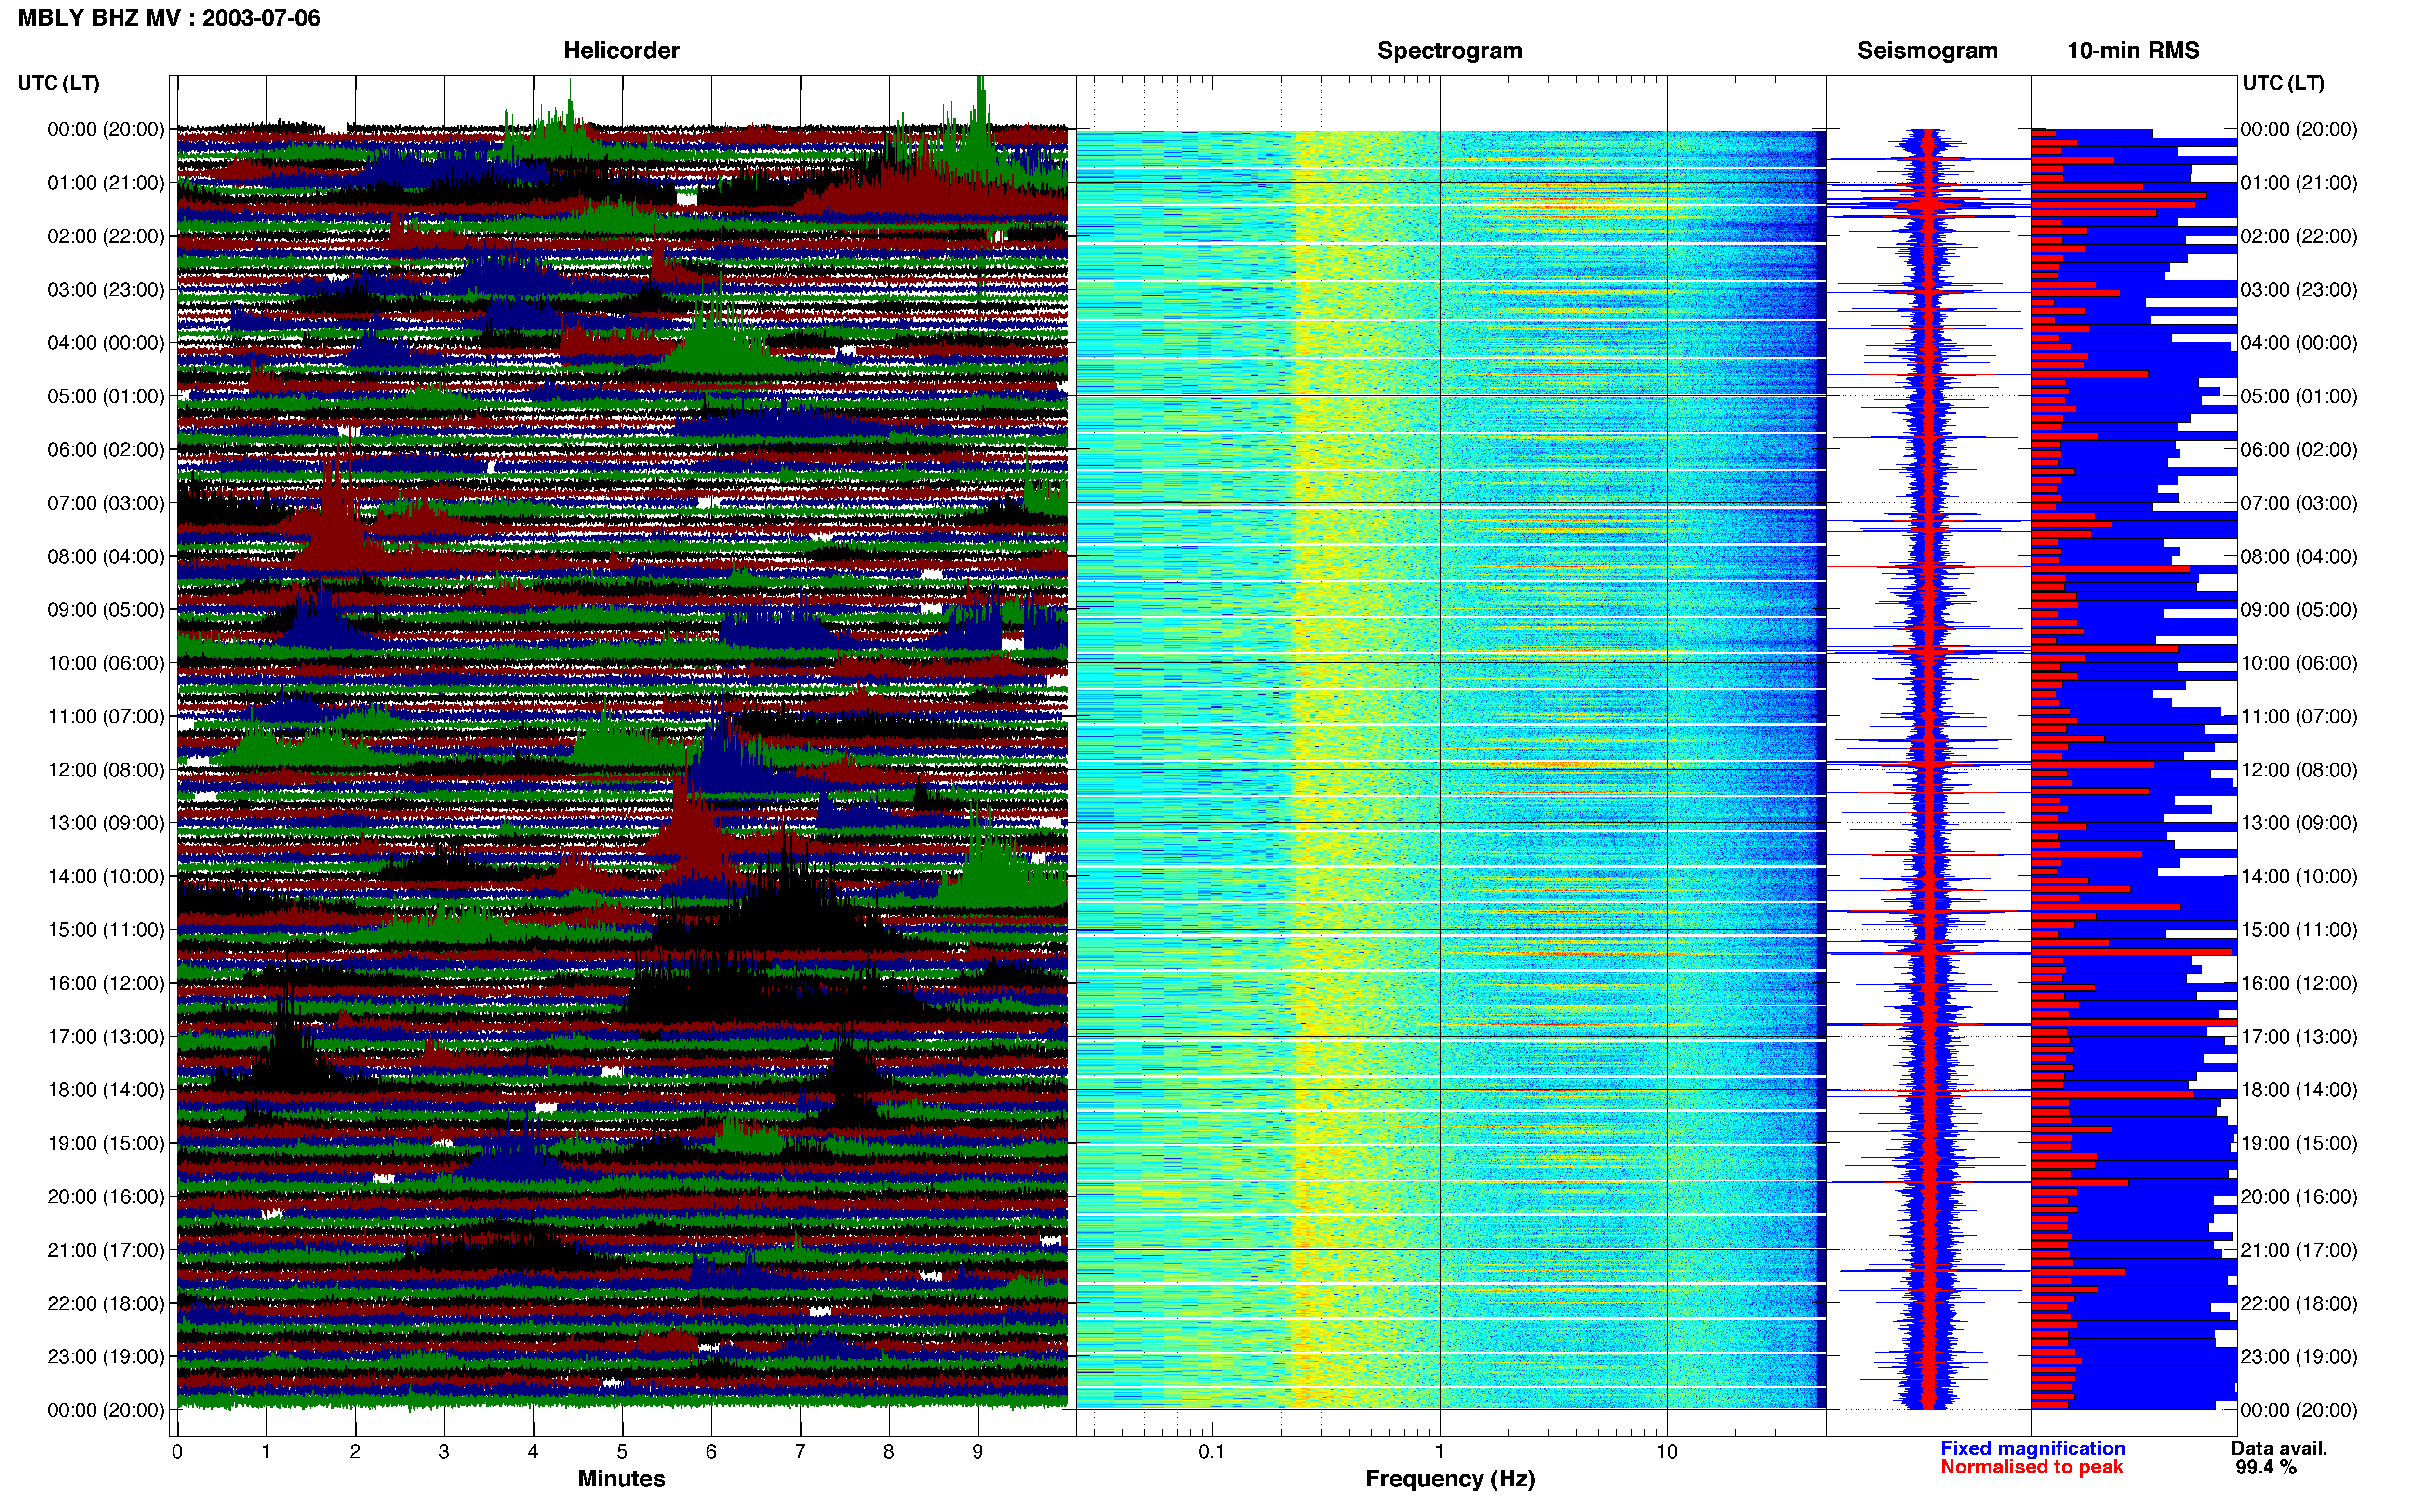Click the left '05:00 (01:00)' time label
The height and width of the screenshot is (1512, 2419).
click(x=106, y=396)
